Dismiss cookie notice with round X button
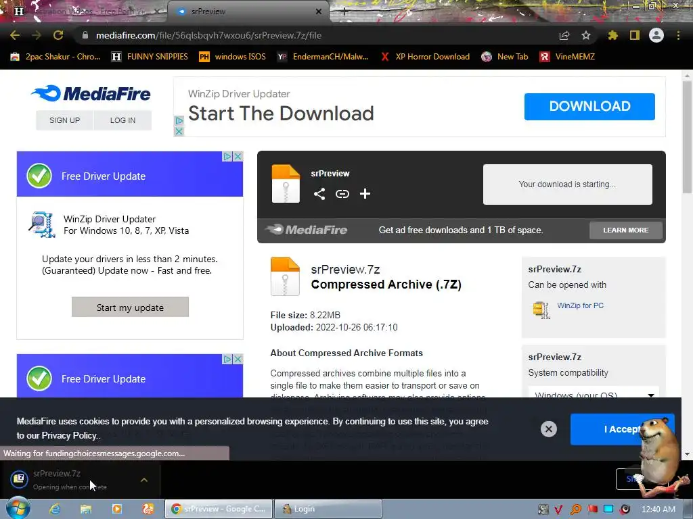Screen dimensions: 693x519 coord(548,429)
